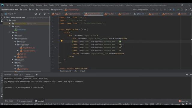Close the Local terminal tab

click(32, 75)
